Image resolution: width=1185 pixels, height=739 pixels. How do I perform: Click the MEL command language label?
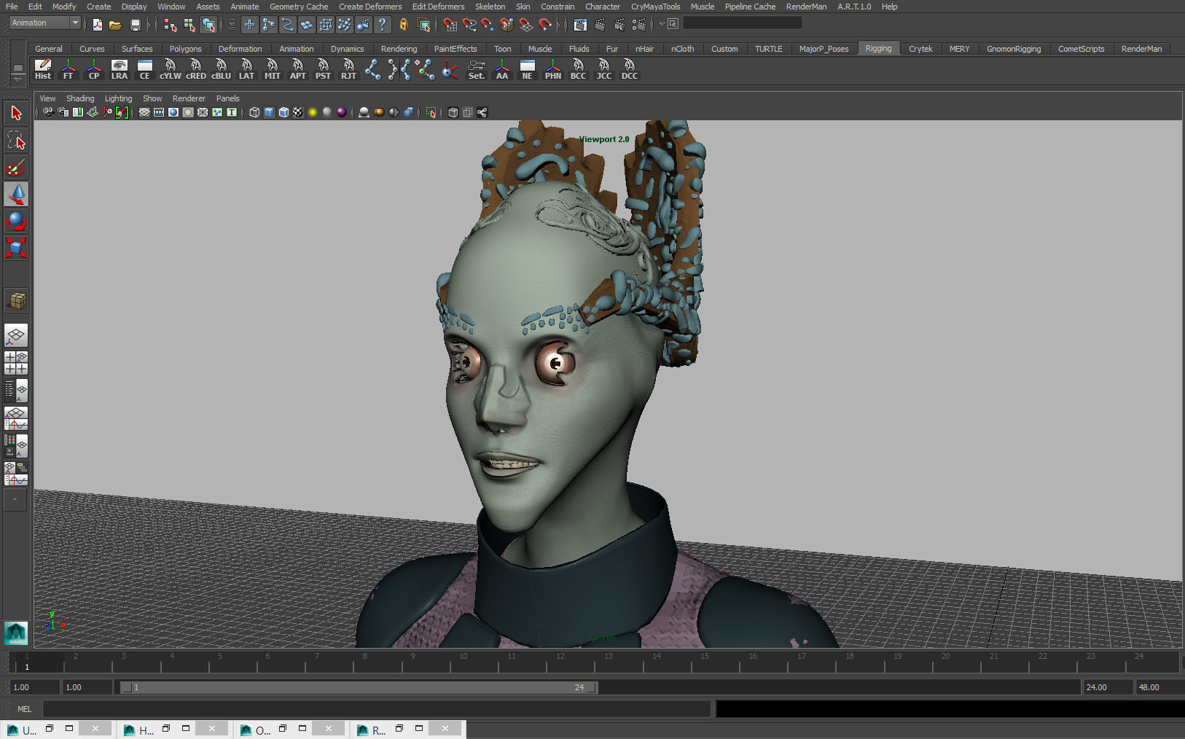pyautogui.click(x=25, y=709)
